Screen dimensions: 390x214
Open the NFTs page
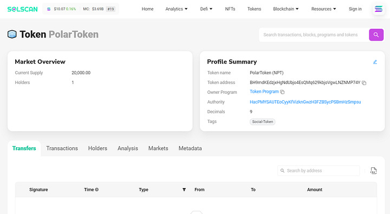(x=230, y=9)
